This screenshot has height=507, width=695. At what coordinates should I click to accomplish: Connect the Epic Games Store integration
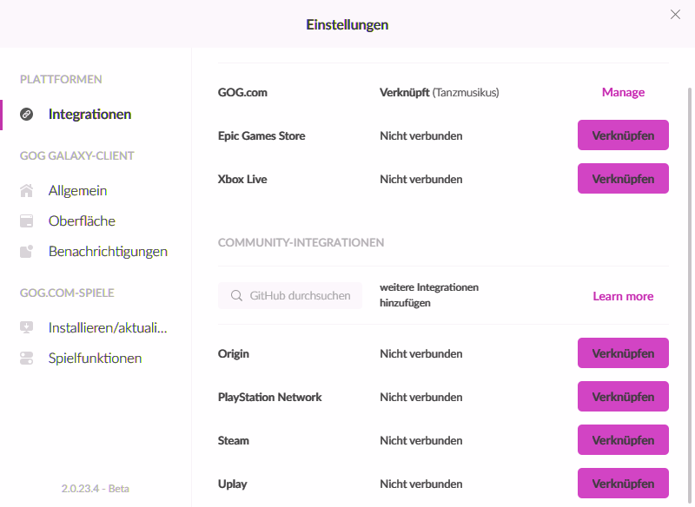623,135
